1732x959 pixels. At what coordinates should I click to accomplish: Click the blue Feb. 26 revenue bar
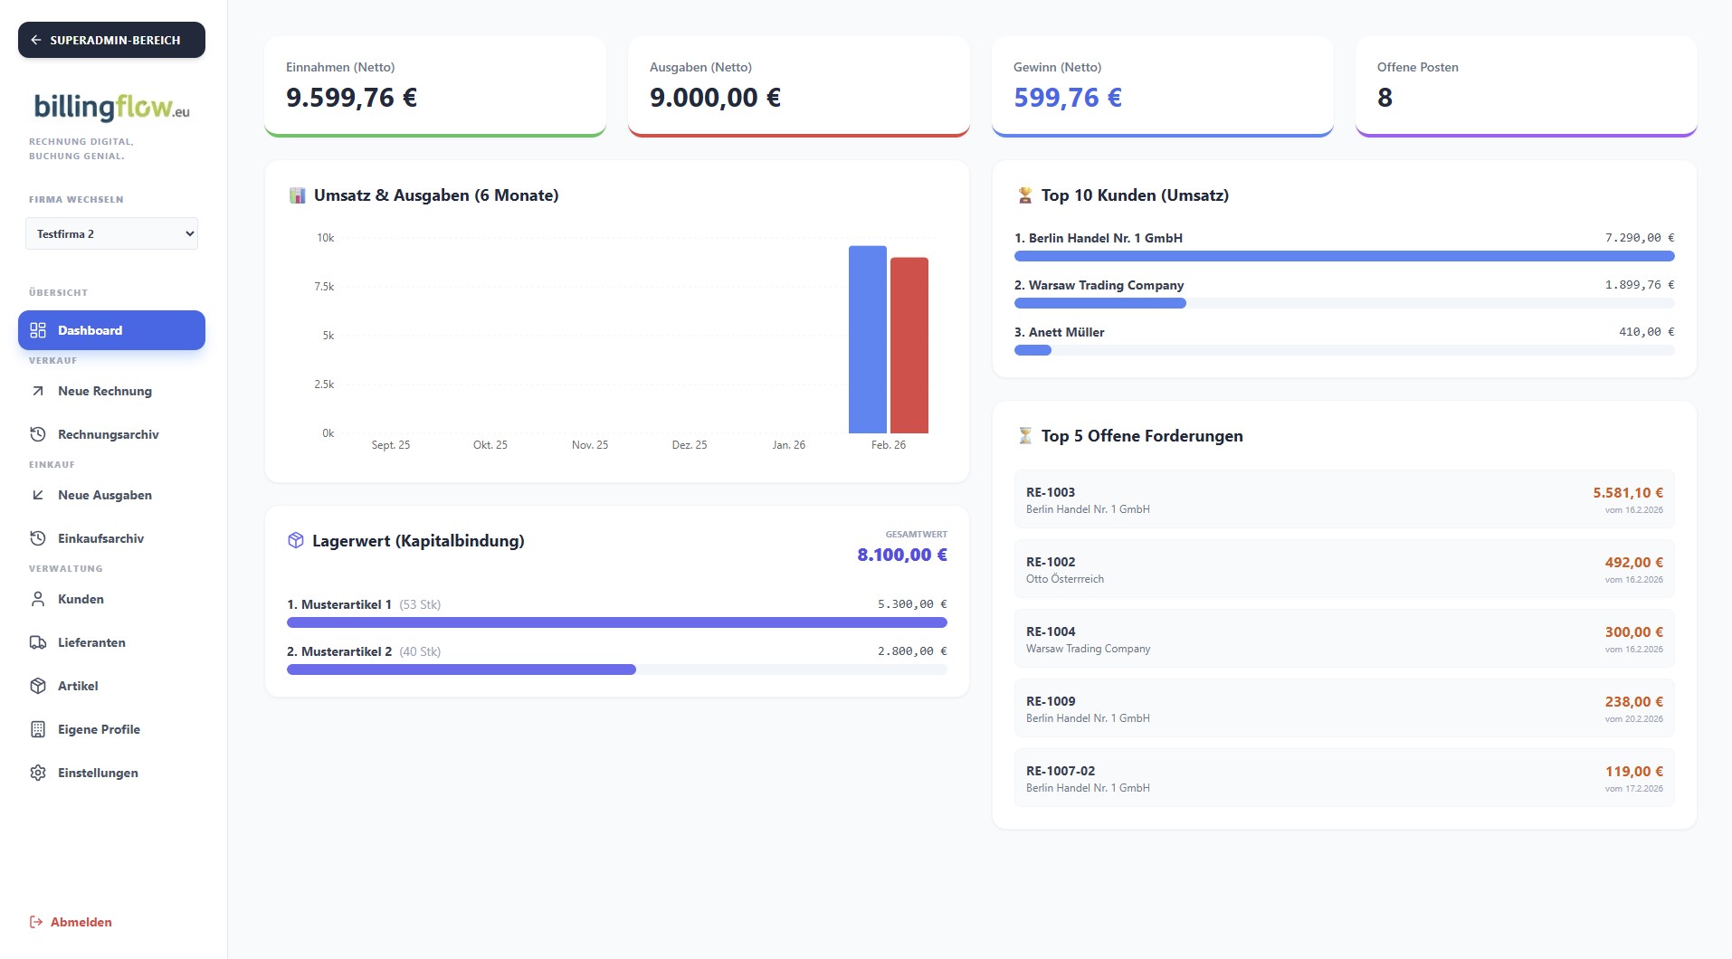[x=868, y=339]
